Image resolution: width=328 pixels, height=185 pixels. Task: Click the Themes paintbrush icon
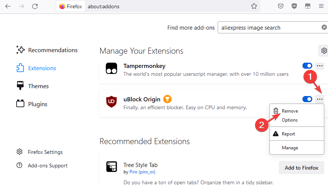tap(20, 86)
